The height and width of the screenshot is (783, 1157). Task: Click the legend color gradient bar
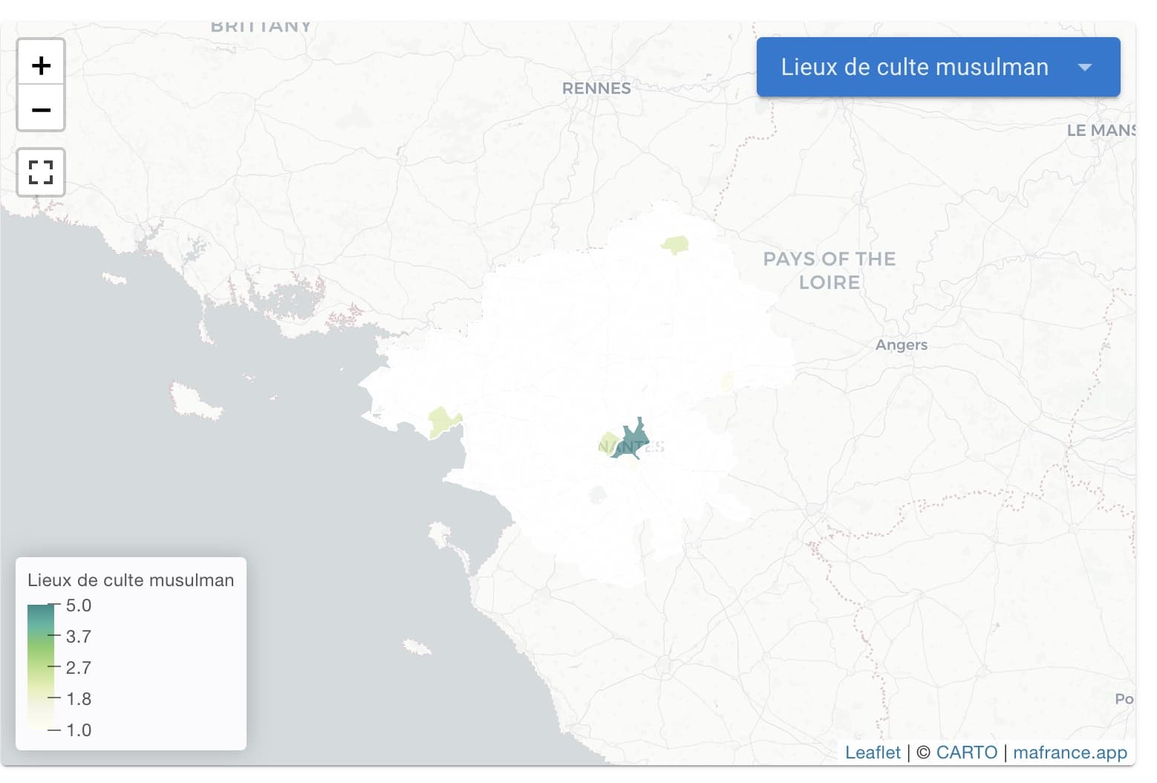[40, 665]
